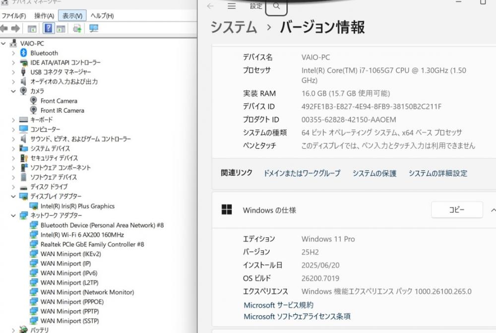Open the 操作(A) menu

pyautogui.click(x=44, y=15)
